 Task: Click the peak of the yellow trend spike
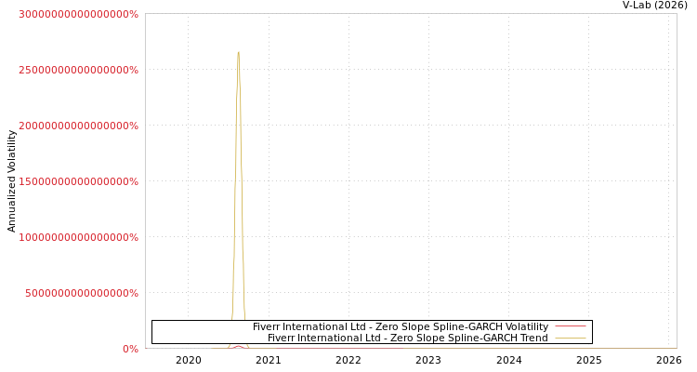(238, 52)
